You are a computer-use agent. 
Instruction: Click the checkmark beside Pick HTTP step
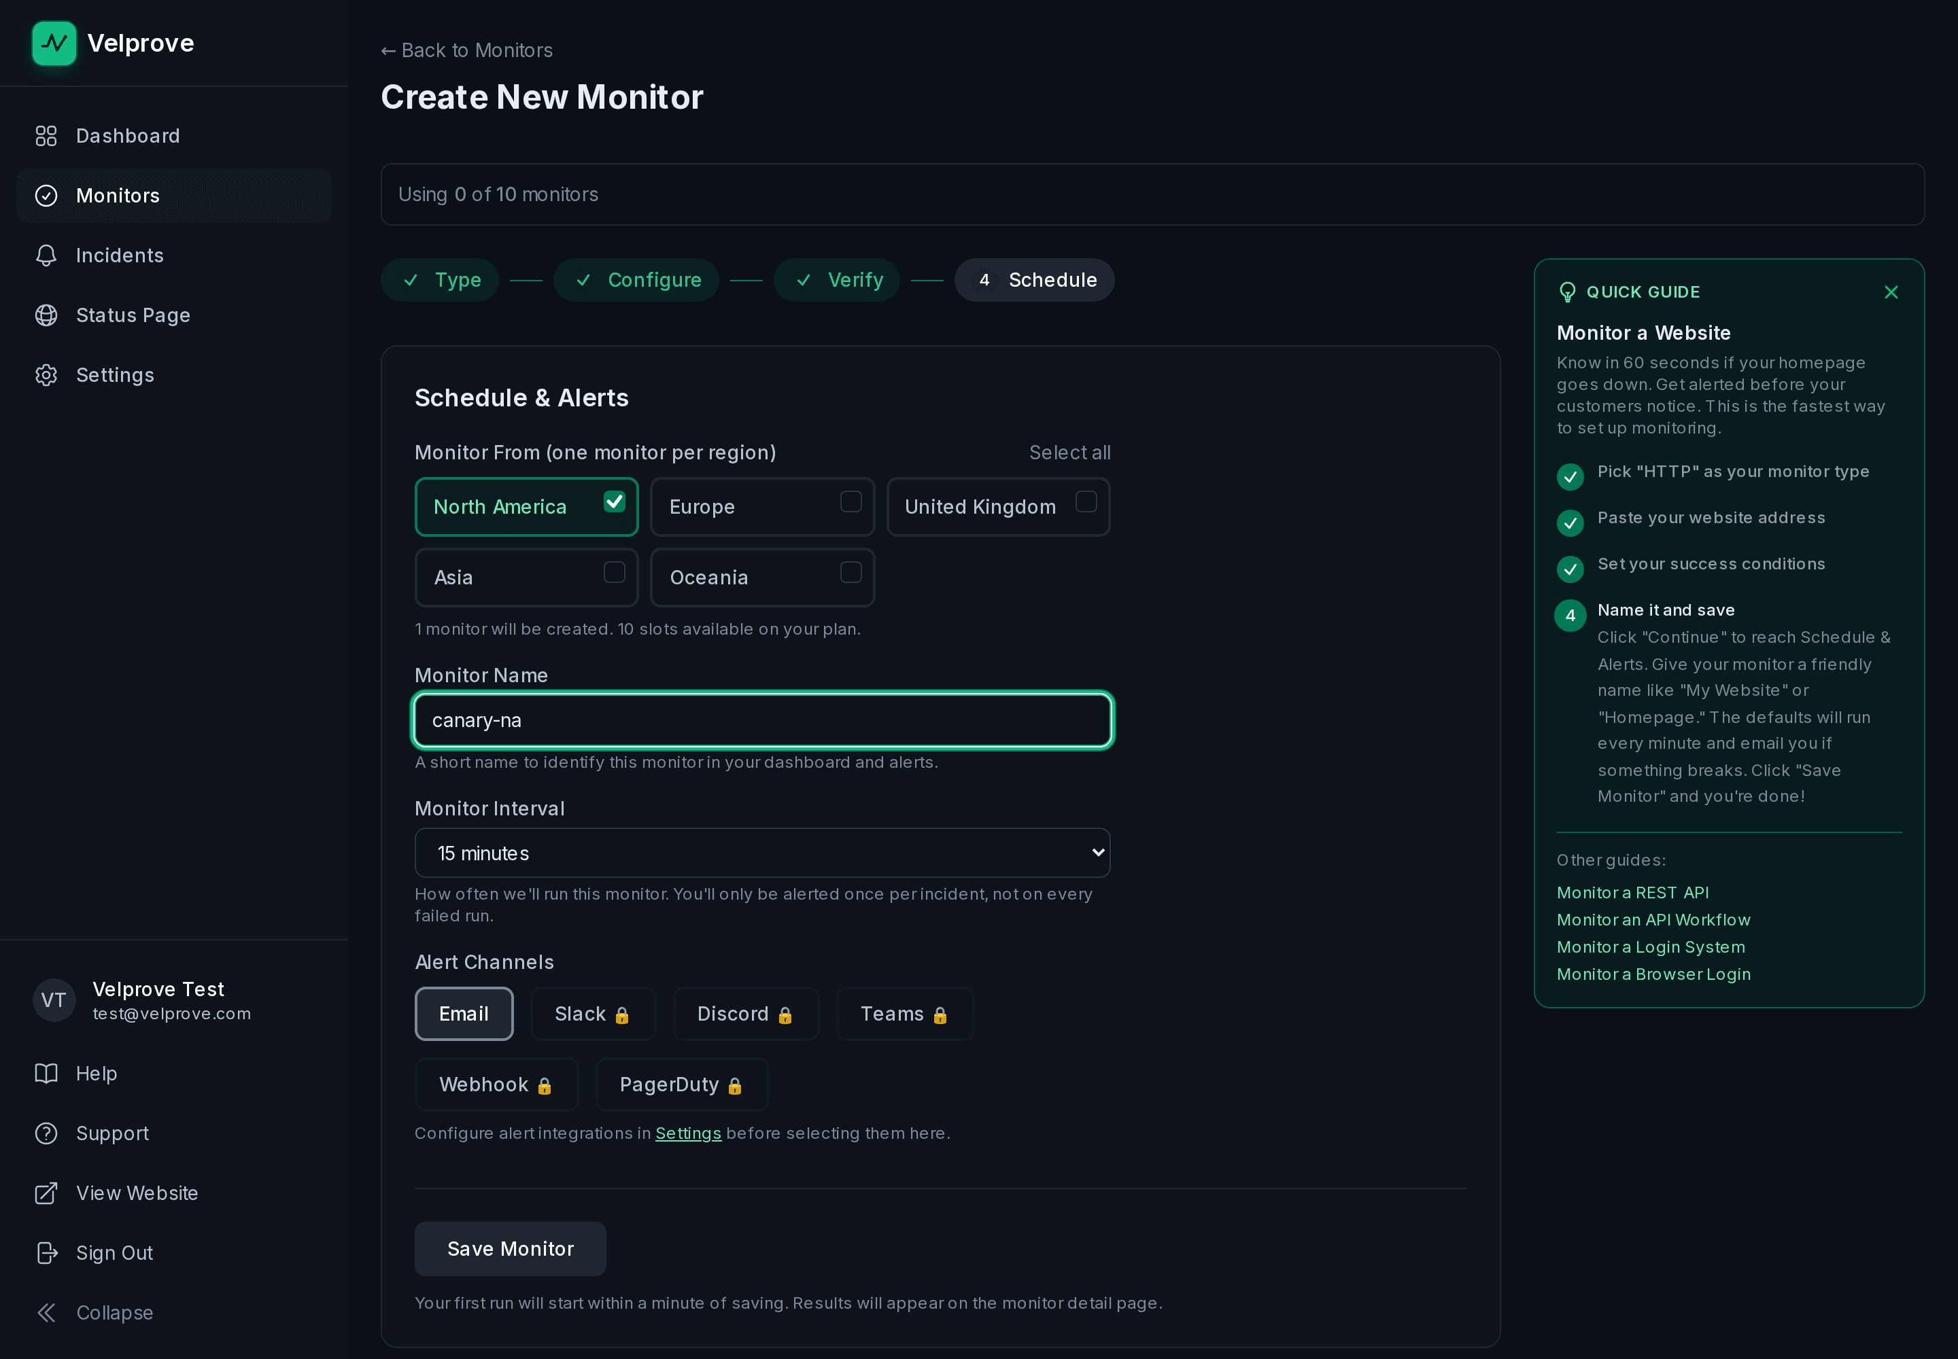coord(1570,476)
